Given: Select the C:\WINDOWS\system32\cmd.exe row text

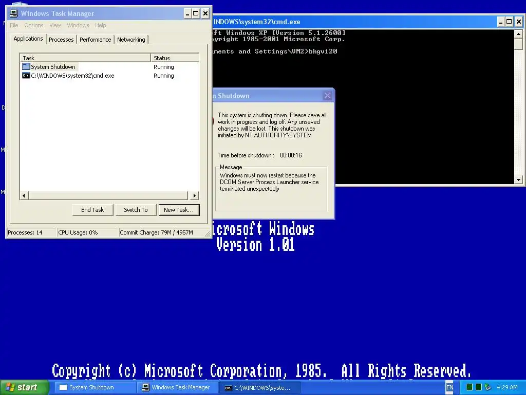Looking at the screenshot, I should coord(72,76).
